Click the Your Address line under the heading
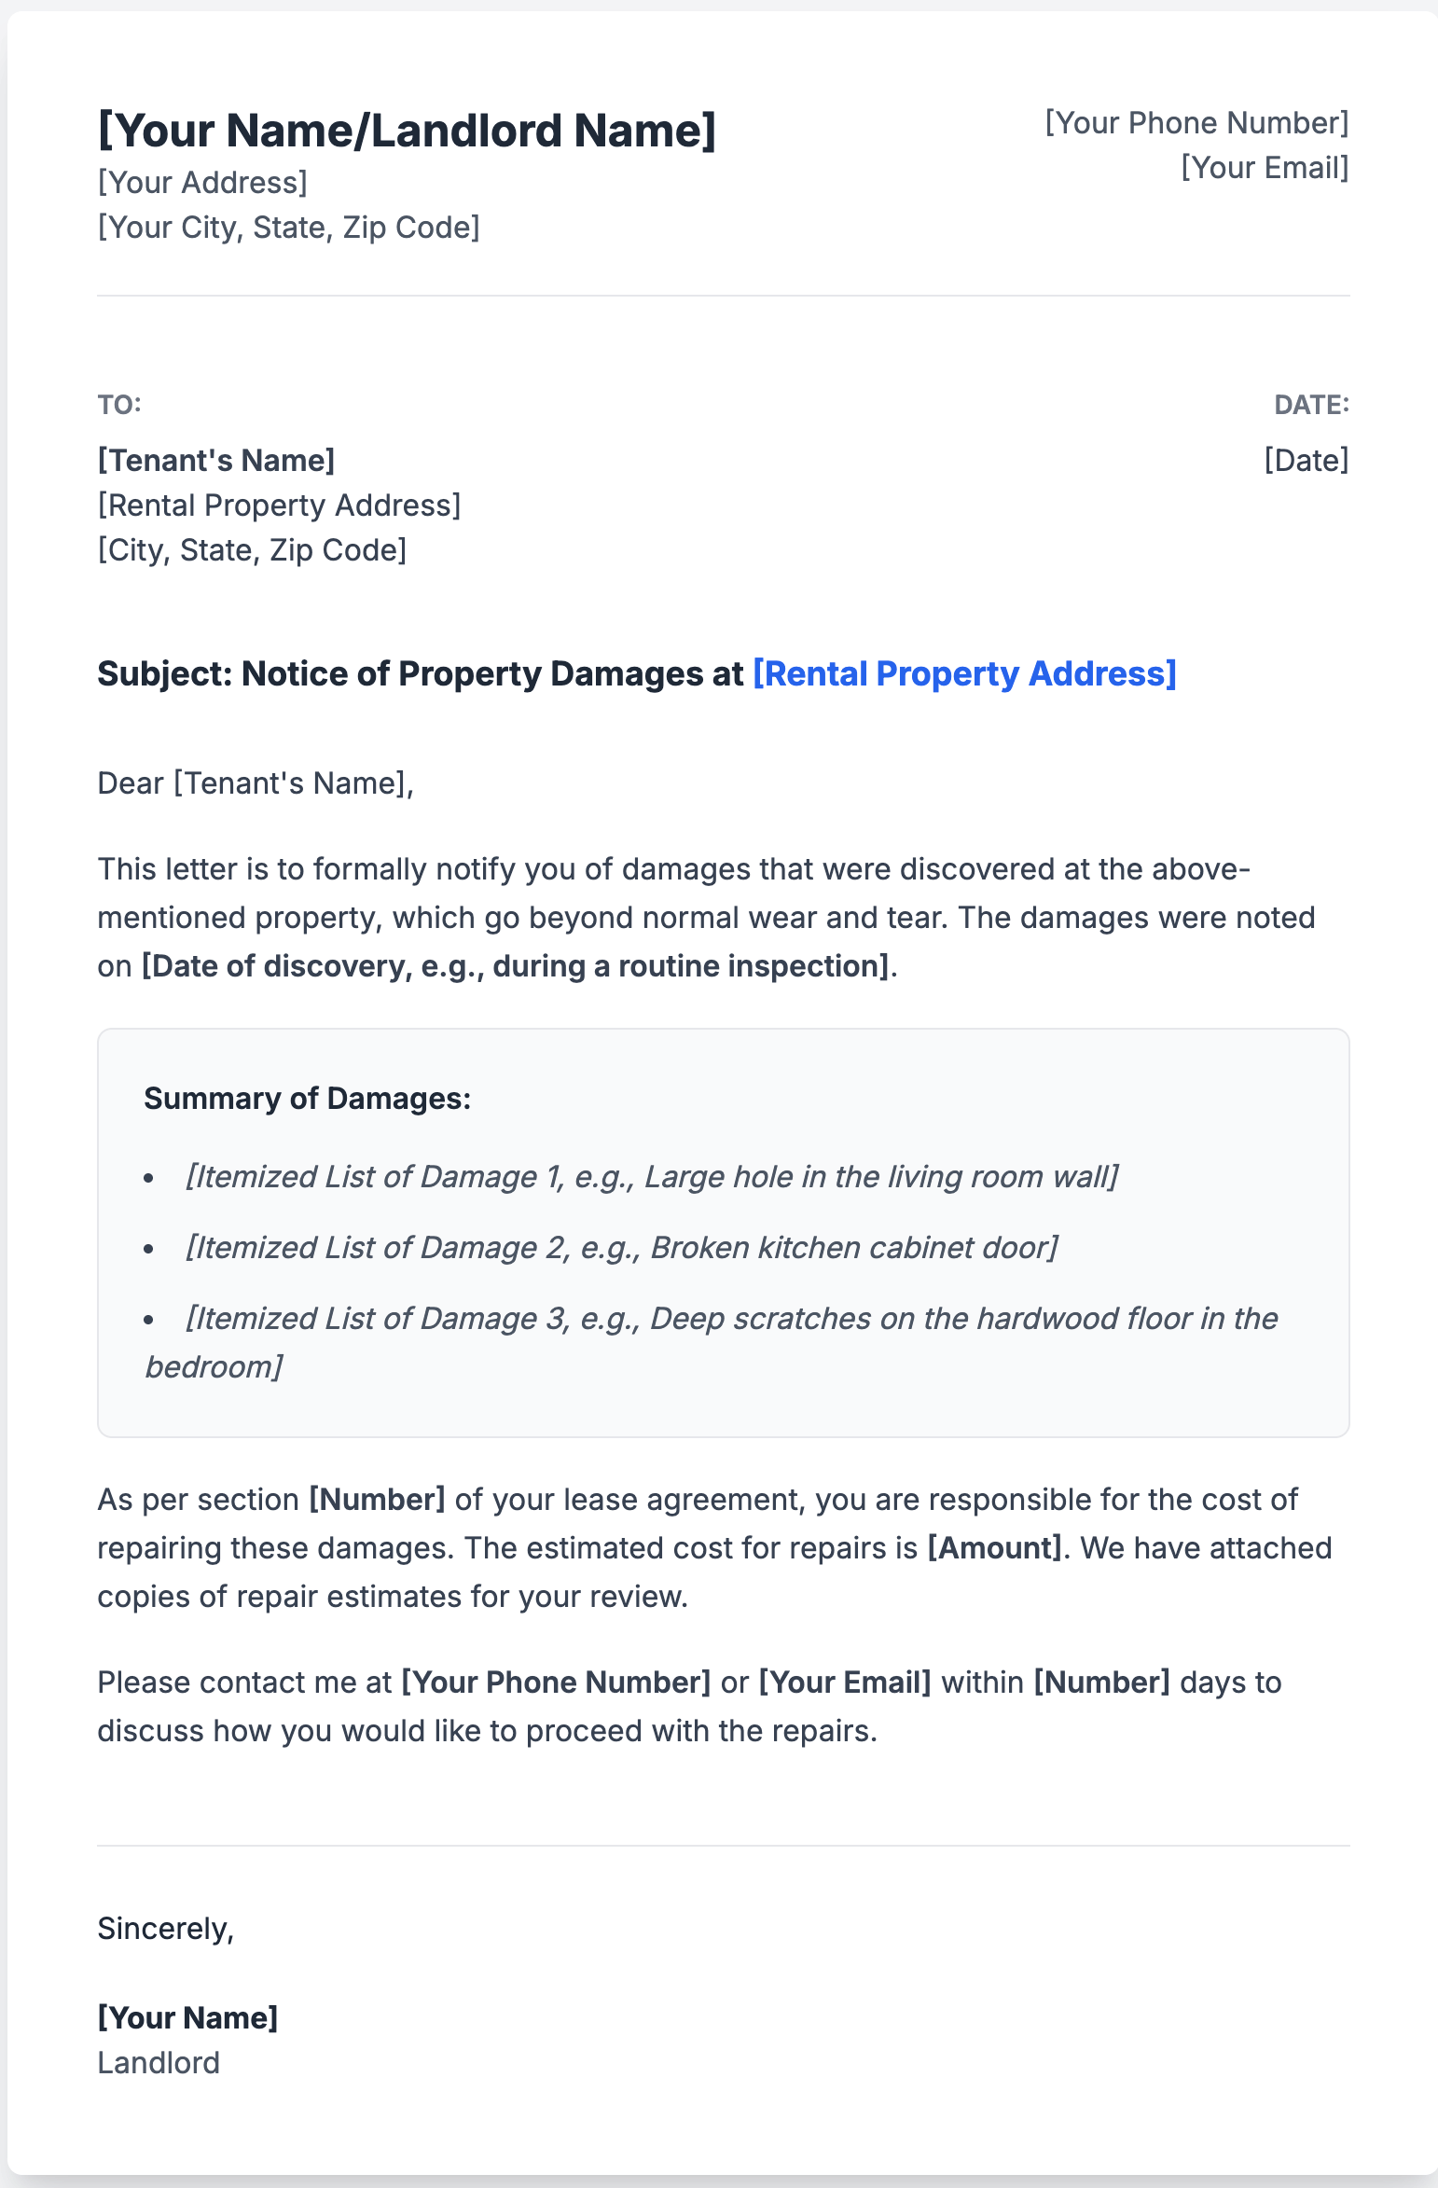This screenshot has height=2188, width=1438. click(x=202, y=183)
